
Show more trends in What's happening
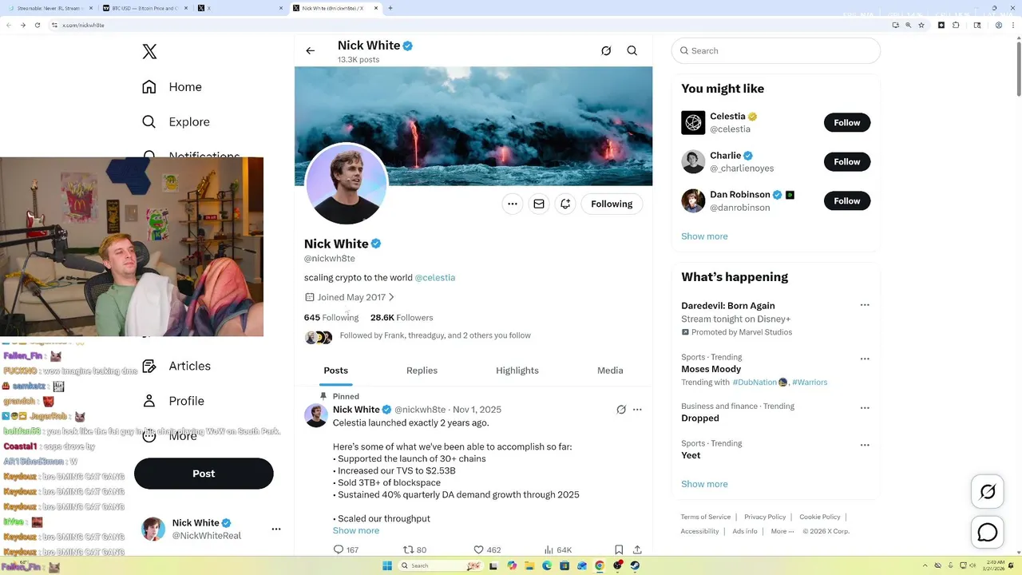click(x=704, y=484)
